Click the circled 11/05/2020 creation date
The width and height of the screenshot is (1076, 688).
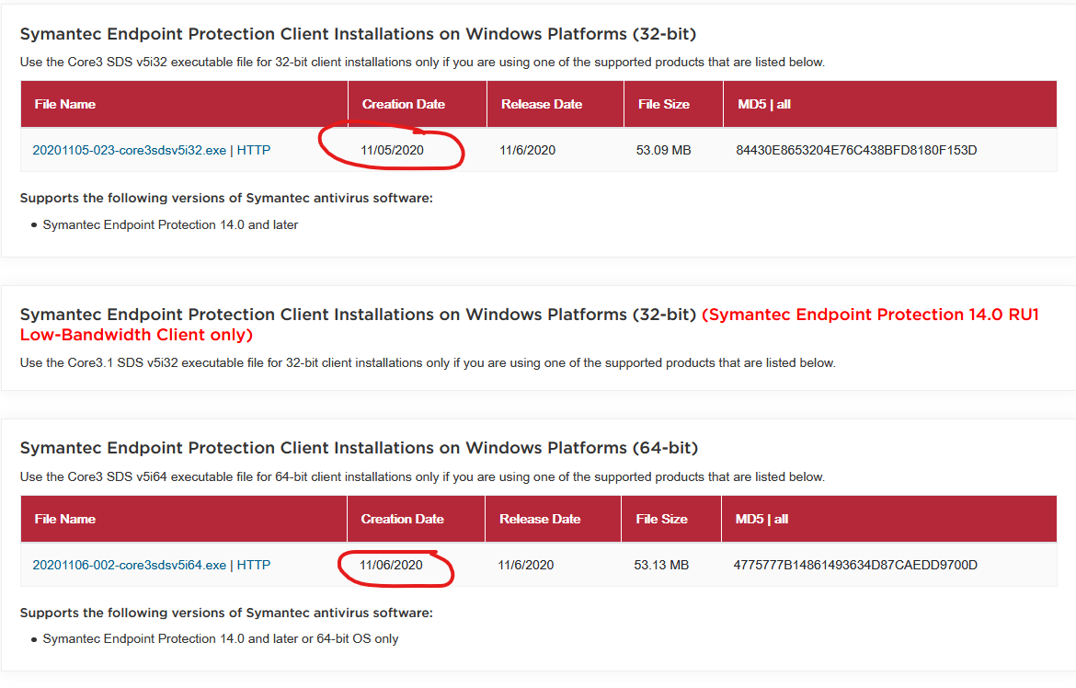point(393,150)
